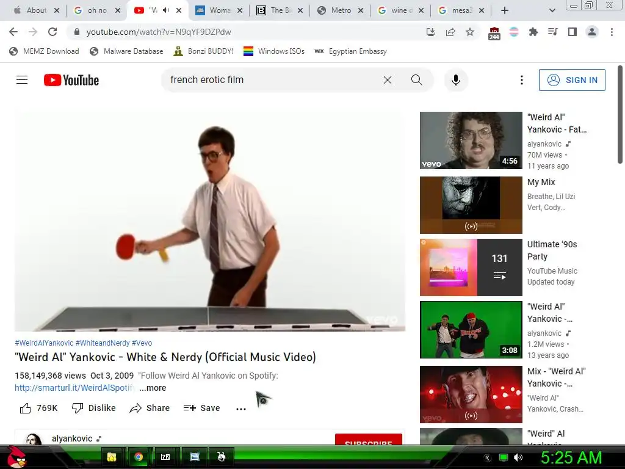Open the alyankovic channel name

[72, 438]
